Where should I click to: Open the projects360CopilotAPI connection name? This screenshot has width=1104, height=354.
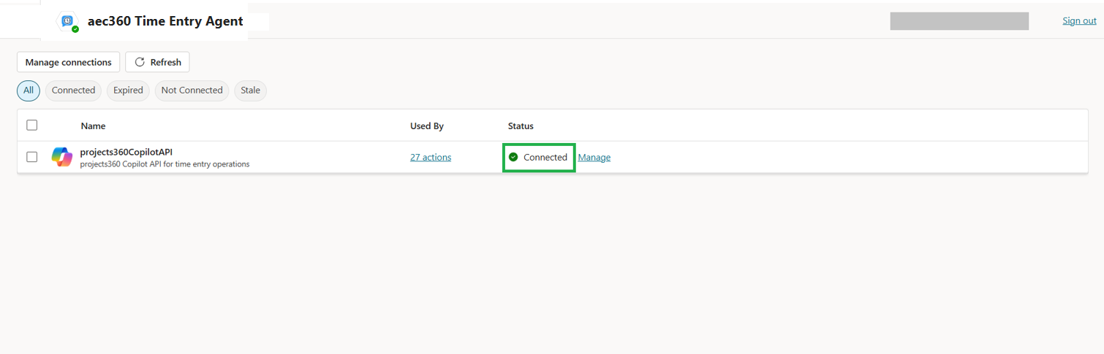(126, 152)
